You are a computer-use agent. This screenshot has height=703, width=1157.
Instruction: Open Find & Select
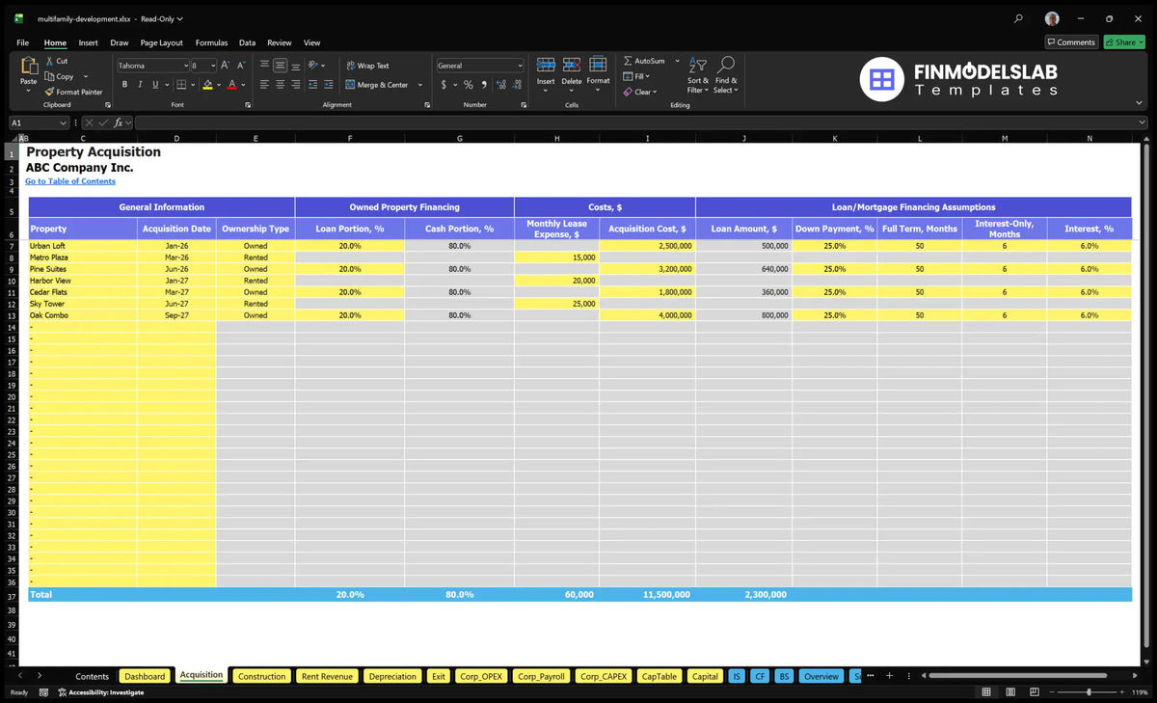coord(726,74)
